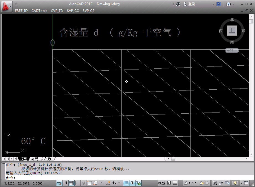Click the binoculars search icon

click(x=178, y=4)
